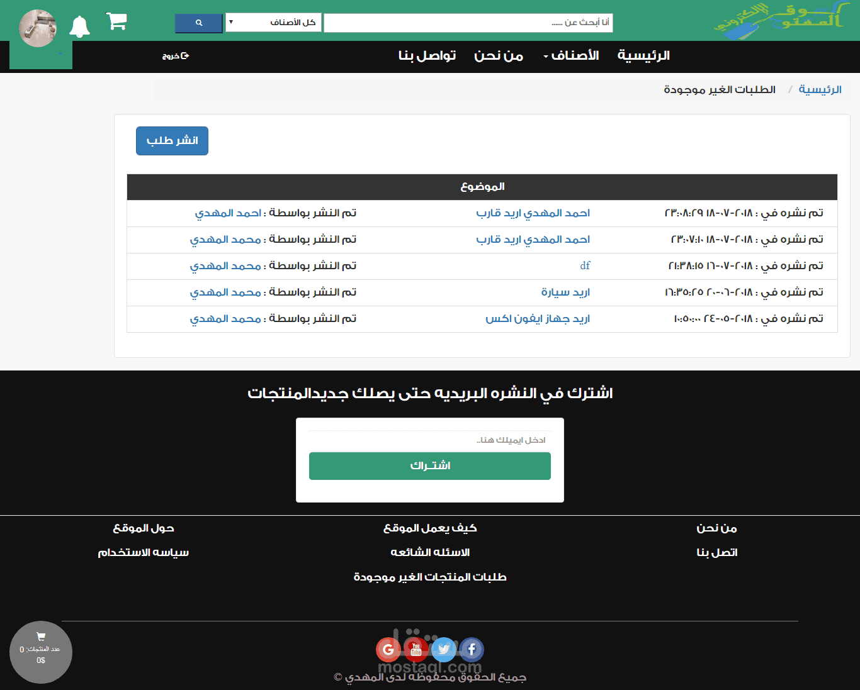
Task: Click date text ٢٠١٨-٠٧-١٦ ٢١:٣٨:١٥
Action: click(710, 266)
